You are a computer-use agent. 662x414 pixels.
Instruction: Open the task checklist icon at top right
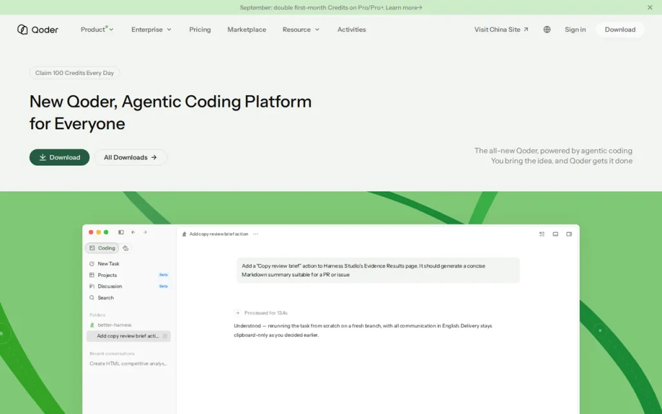pos(542,234)
